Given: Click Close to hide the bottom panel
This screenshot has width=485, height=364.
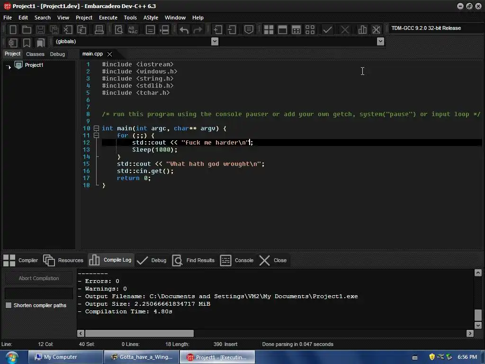Looking at the screenshot, I should 273,260.
